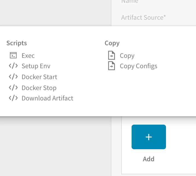Pick the Docker Start command
196x176 pixels.
coord(39,77)
